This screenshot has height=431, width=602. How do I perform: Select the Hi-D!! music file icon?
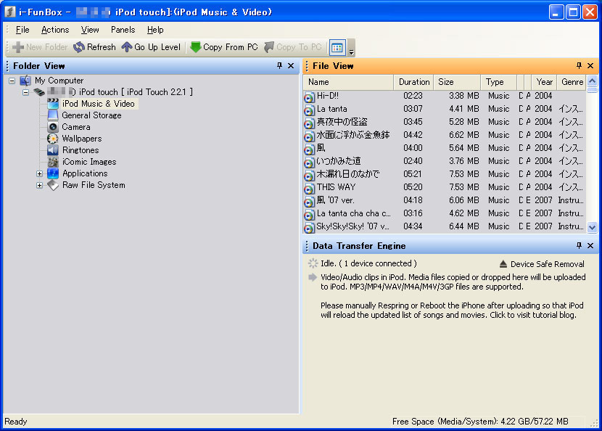(x=309, y=97)
